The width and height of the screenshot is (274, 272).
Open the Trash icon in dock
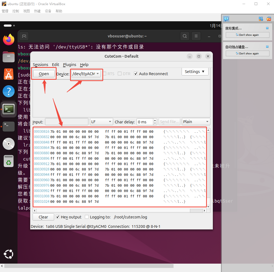[x=9, y=161]
